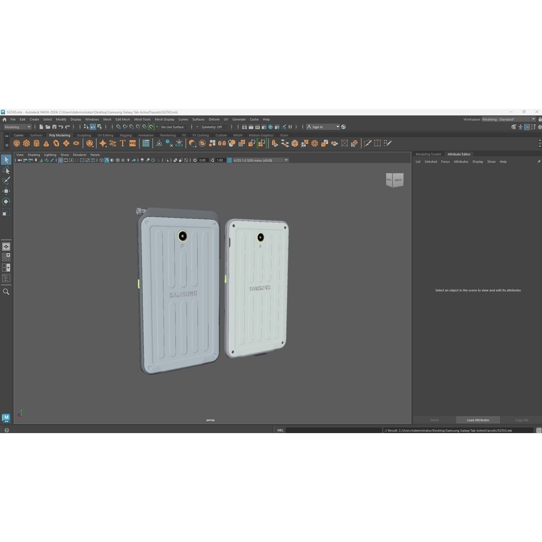The image size is (542, 542).
Task: Open the viewport search magnifier
Action: (6, 292)
